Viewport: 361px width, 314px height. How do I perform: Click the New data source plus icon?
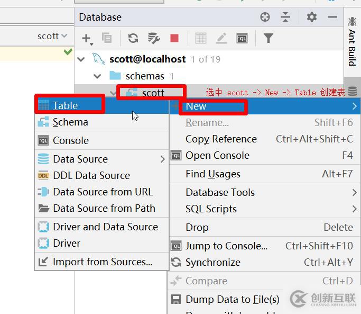pyautogui.click(x=87, y=38)
